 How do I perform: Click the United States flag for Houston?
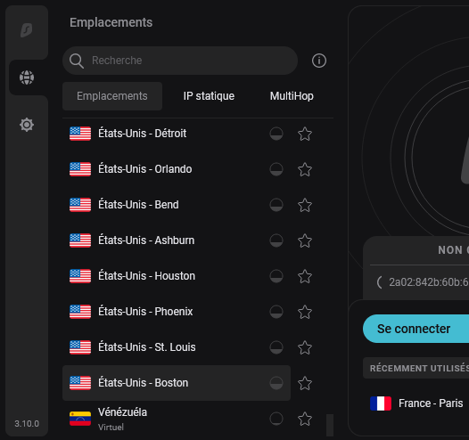pos(80,276)
